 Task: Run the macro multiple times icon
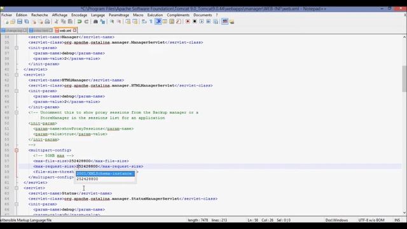tap(209, 22)
